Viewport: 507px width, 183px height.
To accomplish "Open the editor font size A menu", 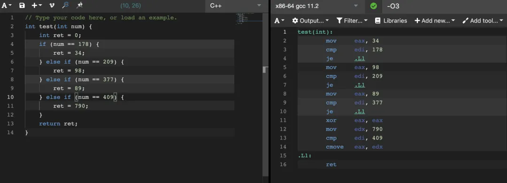I will pyautogui.click(x=7, y=6).
